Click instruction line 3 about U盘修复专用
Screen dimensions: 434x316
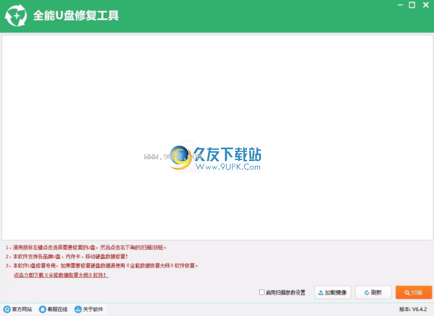[x=102, y=266]
